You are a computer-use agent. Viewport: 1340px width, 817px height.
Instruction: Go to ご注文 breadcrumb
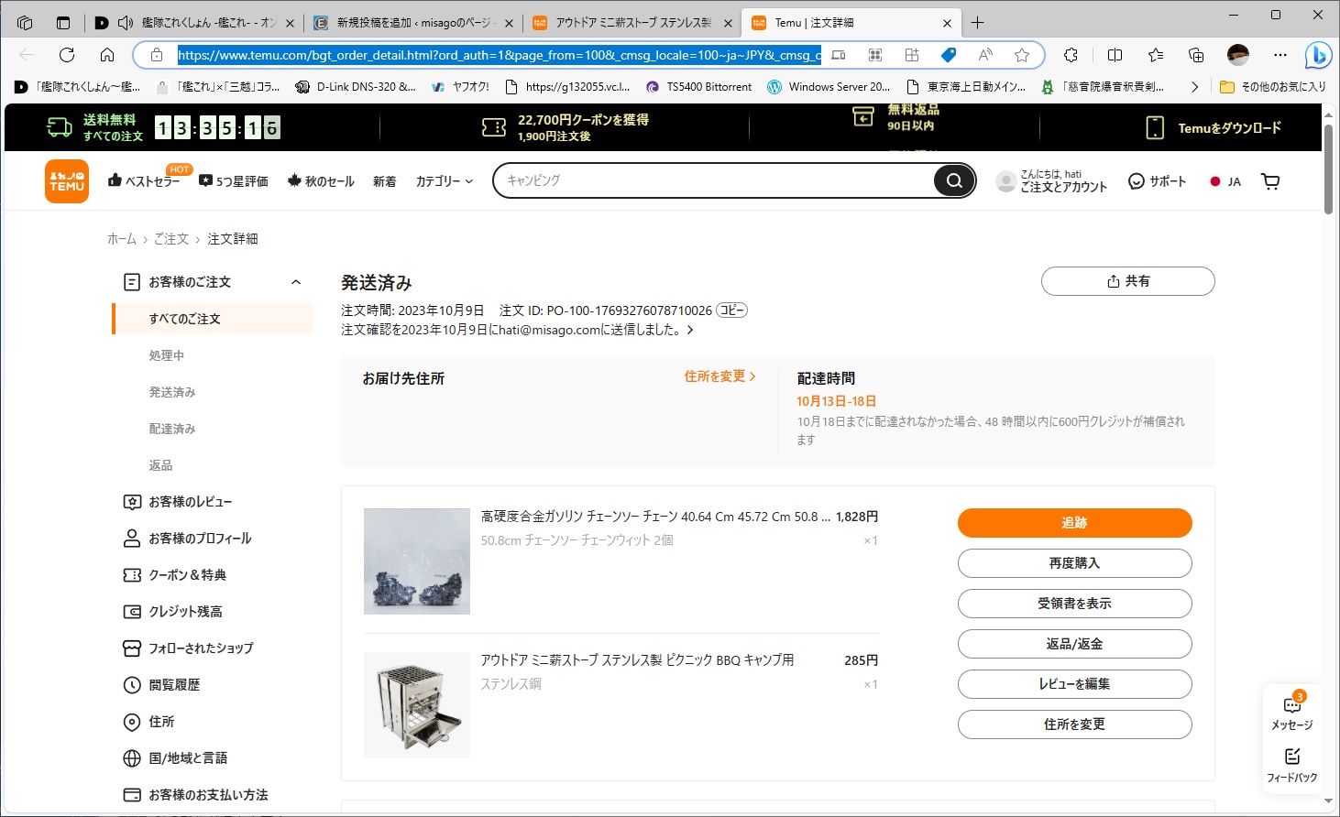pyautogui.click(x=171, y=239)
